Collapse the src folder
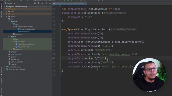172x96 pixels. [x=6, y=19]
